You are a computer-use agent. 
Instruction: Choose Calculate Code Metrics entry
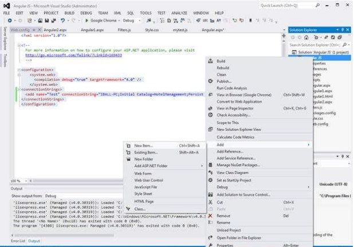(x=235, y=137)
